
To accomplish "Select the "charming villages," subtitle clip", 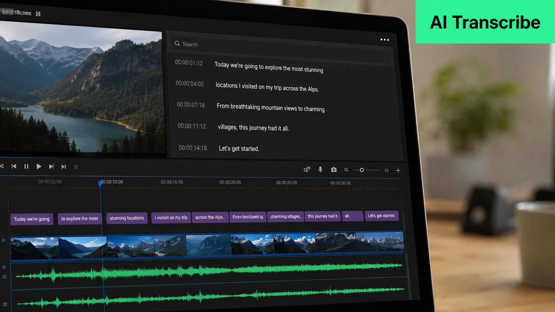I will point(285,217).
